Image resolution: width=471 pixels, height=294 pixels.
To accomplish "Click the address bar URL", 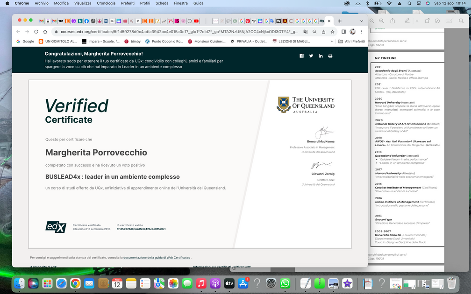I will 179,32.
